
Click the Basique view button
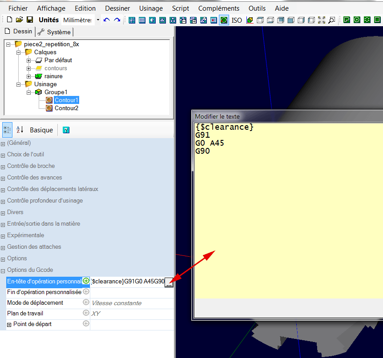click(41, 130)
